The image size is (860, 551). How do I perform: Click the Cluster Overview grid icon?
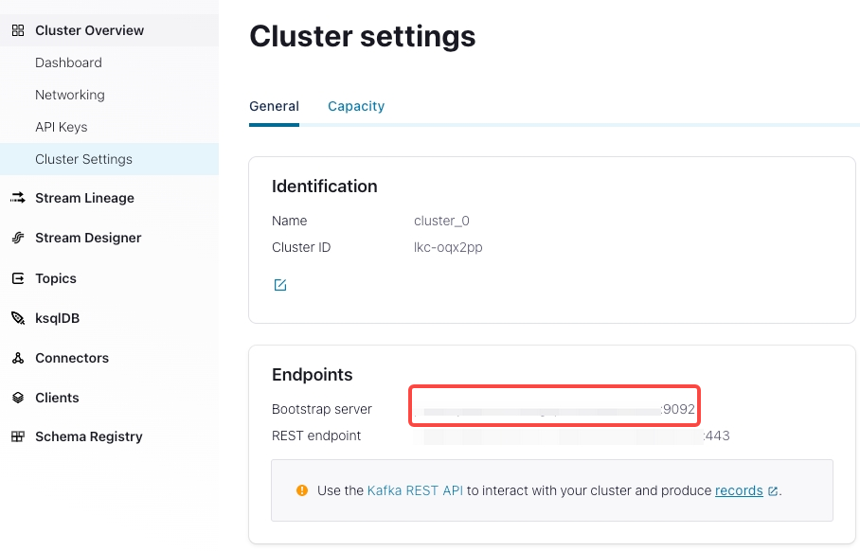(17, 30)
